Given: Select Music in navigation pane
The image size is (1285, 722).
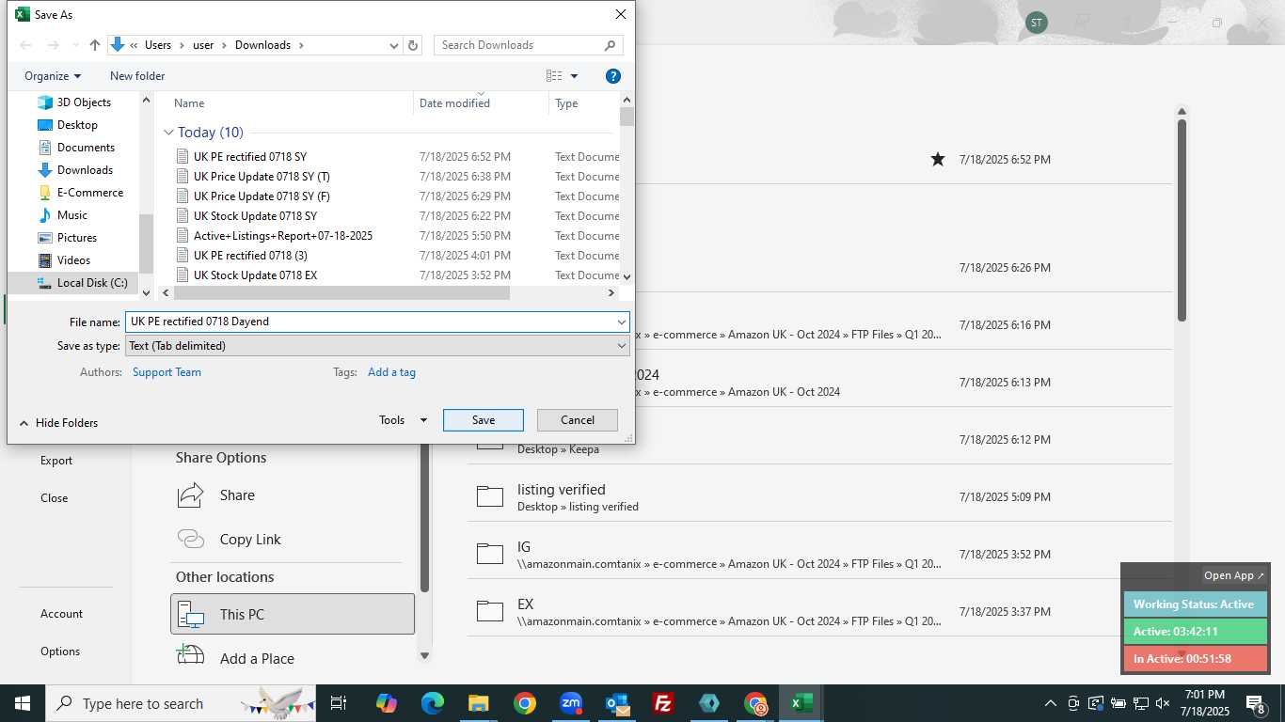Looking at the screenshot, I should point(72,215).
